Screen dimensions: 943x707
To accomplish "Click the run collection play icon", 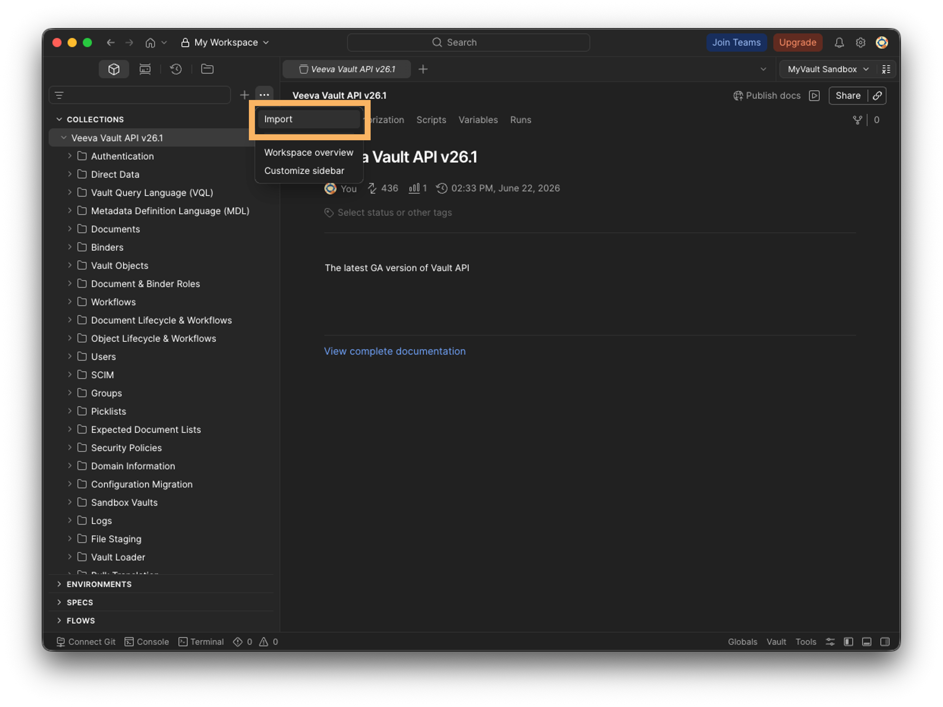I will click(814, 95).
